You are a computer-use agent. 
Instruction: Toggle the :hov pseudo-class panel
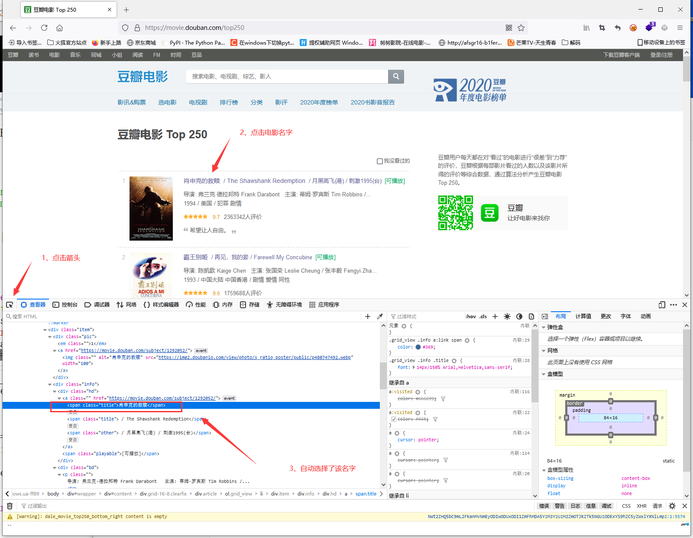point(470,316)
